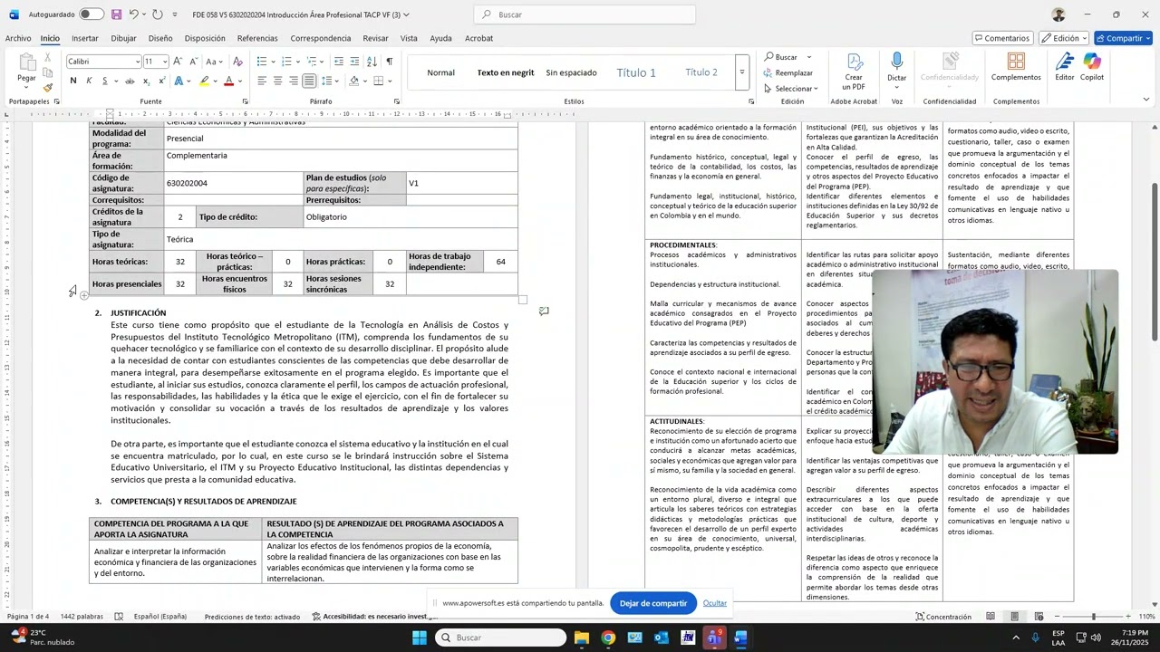
Task: Toggle superscript formatting
Action: [161, 81]
